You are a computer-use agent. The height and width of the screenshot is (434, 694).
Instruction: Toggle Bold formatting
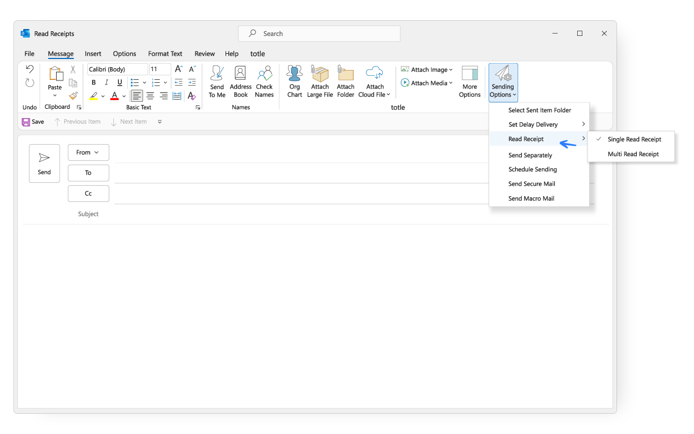[x=94, y=83]
